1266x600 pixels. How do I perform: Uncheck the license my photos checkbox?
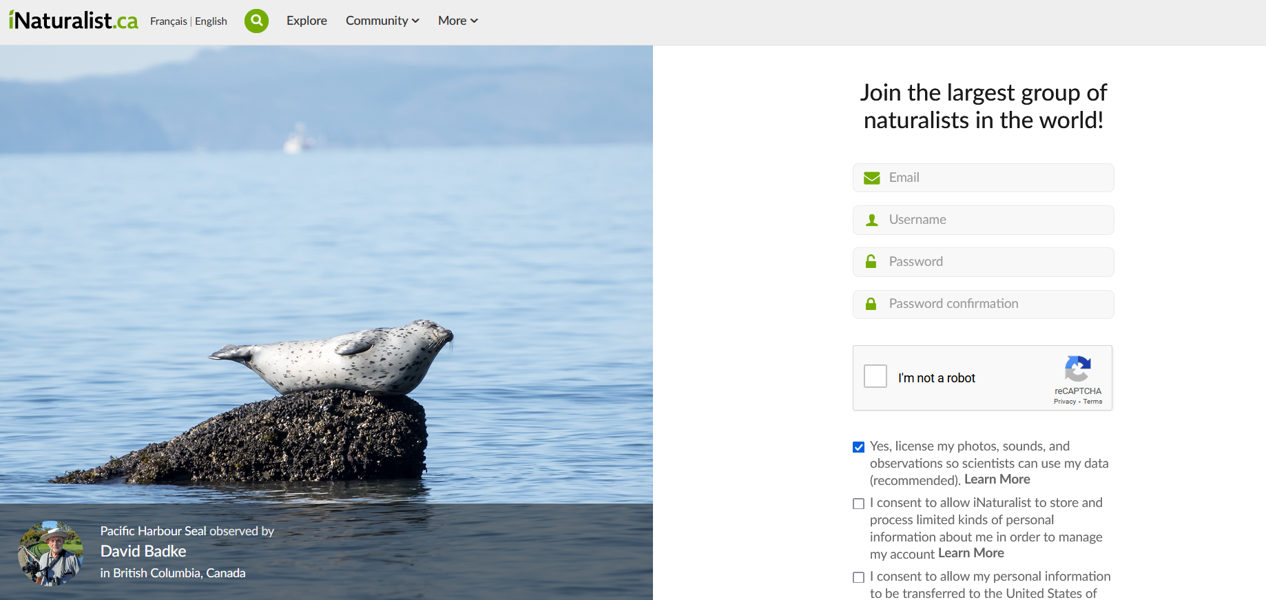[x=858, y=447]
